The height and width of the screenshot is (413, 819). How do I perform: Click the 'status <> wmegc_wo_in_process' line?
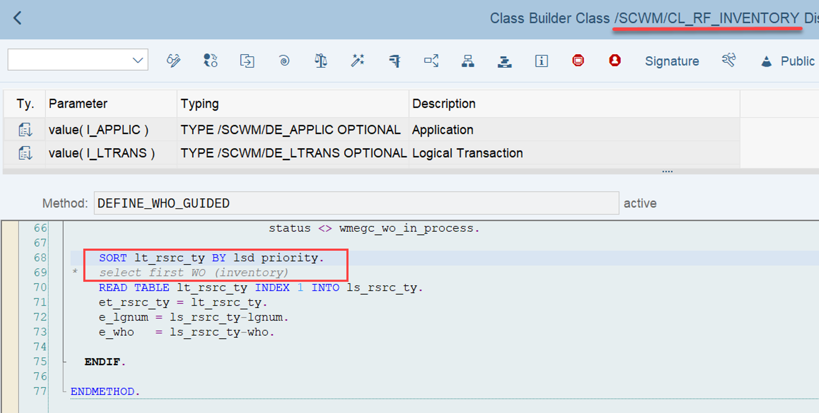(x=374, y=228)
